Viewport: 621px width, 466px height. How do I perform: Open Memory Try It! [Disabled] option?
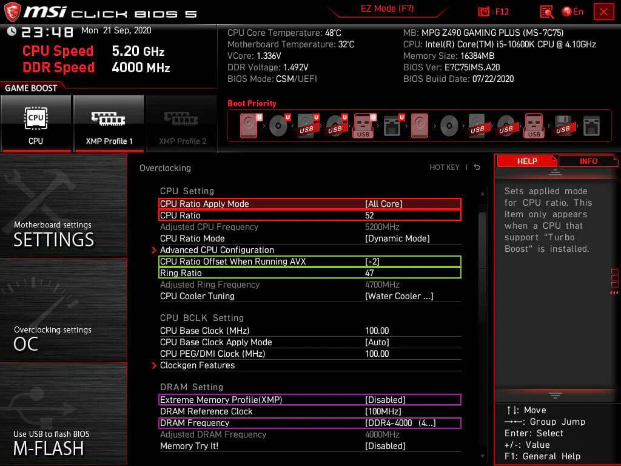(x=310, y=446)
